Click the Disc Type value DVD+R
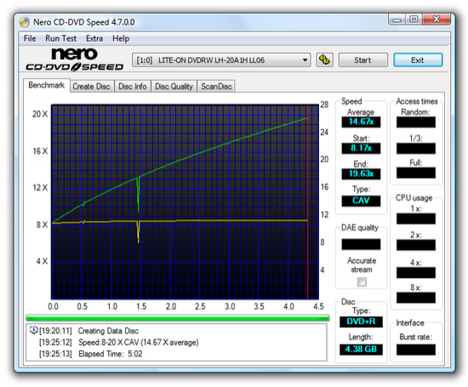The image size is (468, 387). [x=361, y=322]
